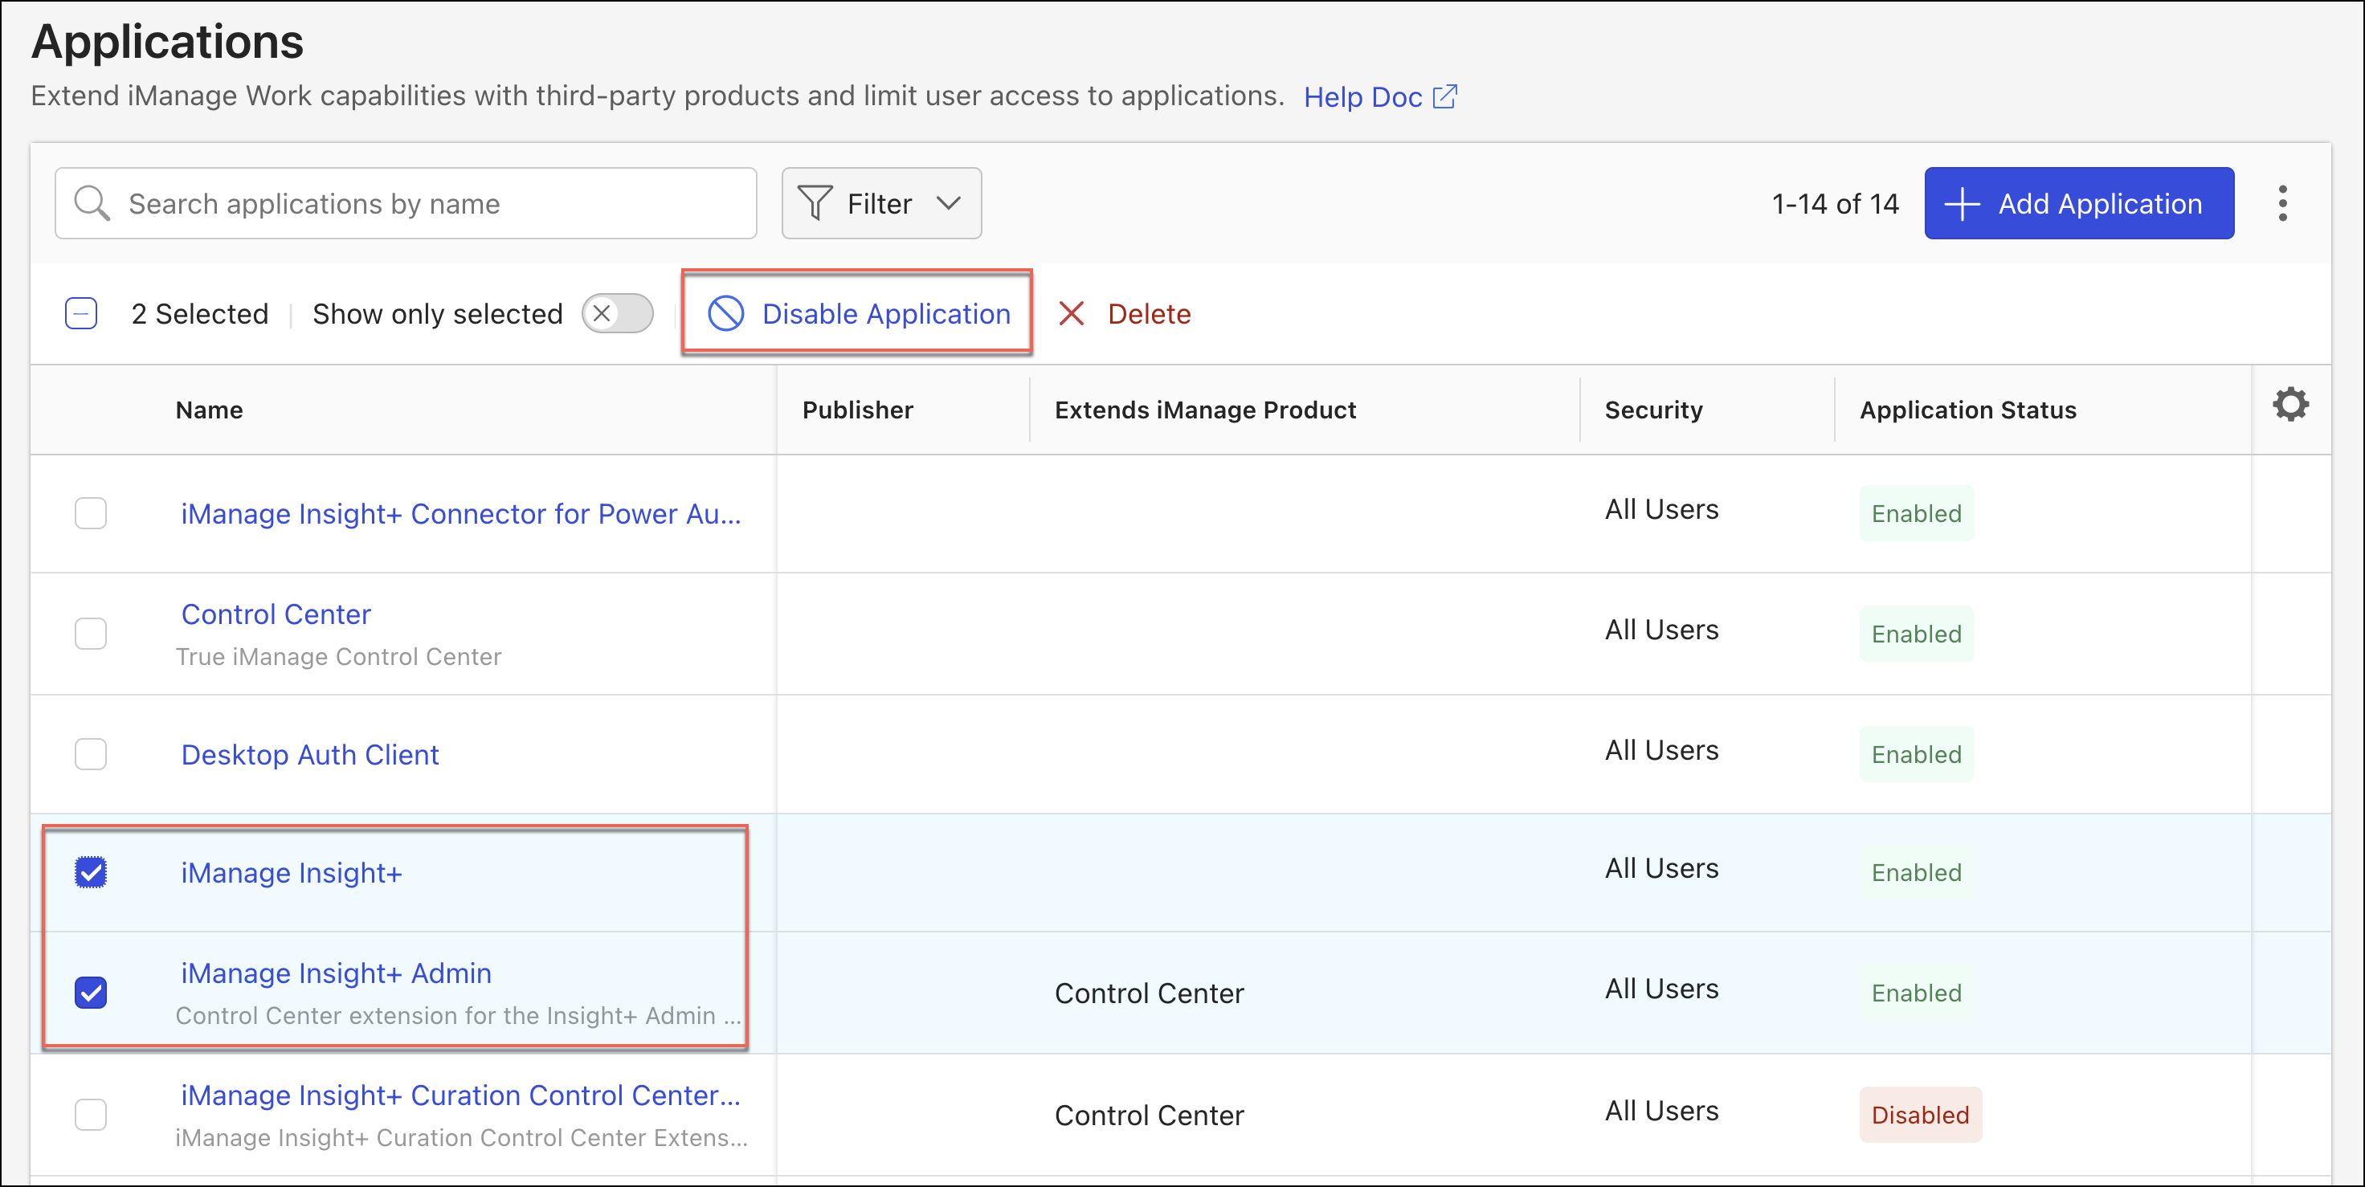2365x1187 pixels.
Task: Open the iManage Insight+ Admin link
Action: (336, 973)
